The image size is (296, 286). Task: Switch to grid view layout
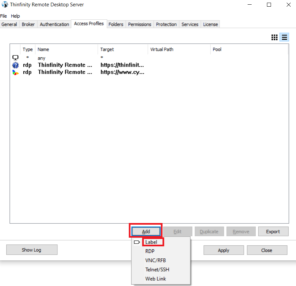tap(274, 37)
